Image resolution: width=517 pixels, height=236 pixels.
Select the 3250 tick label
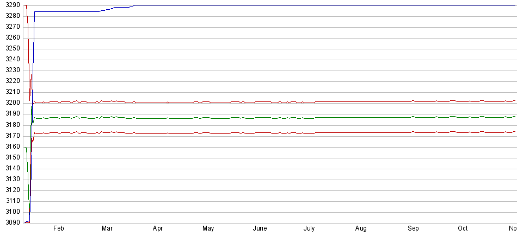pyautogui.click(x=11, y=48)
